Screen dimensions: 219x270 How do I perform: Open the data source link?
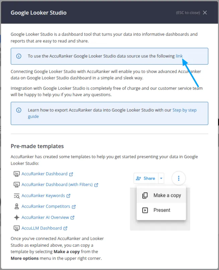[179, 56]
